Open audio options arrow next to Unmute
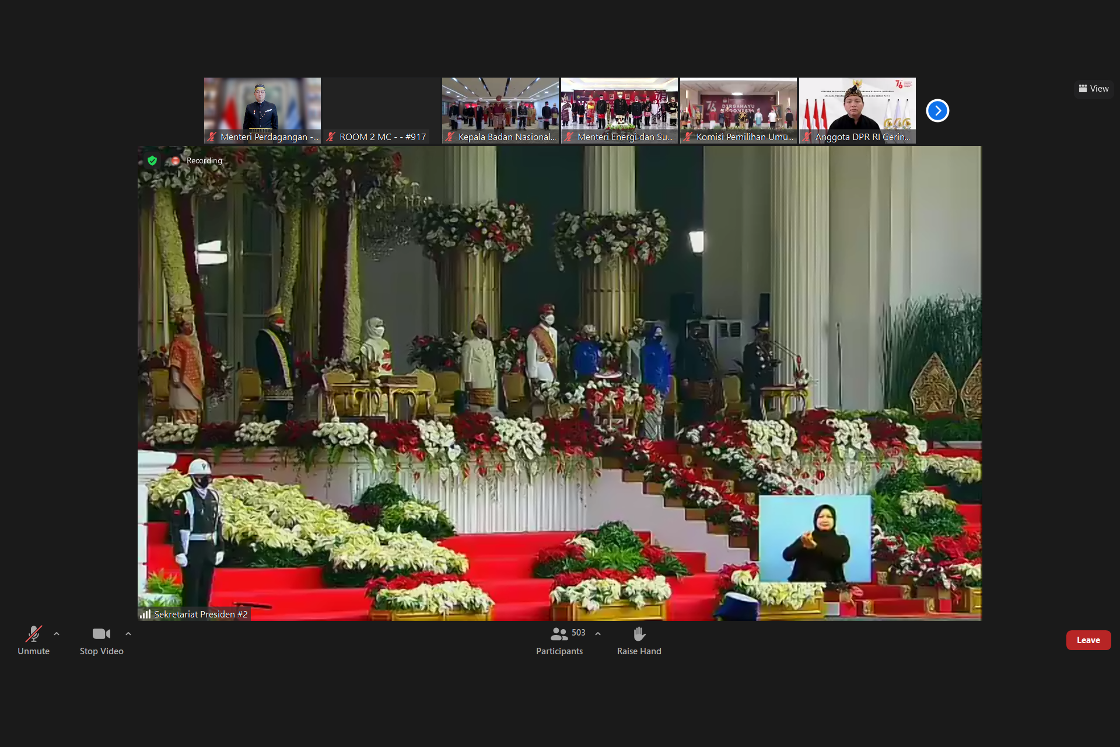 (57, 634)
